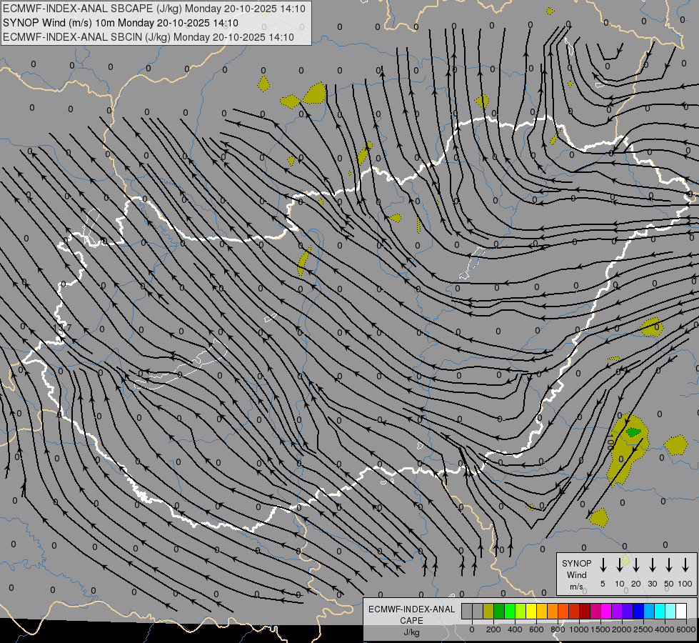Pick the olive swatch in the CAPE legend
Image resolution: width=699 pixels, height=643 pixels.
pyautogui.click(x=488, y=612)
